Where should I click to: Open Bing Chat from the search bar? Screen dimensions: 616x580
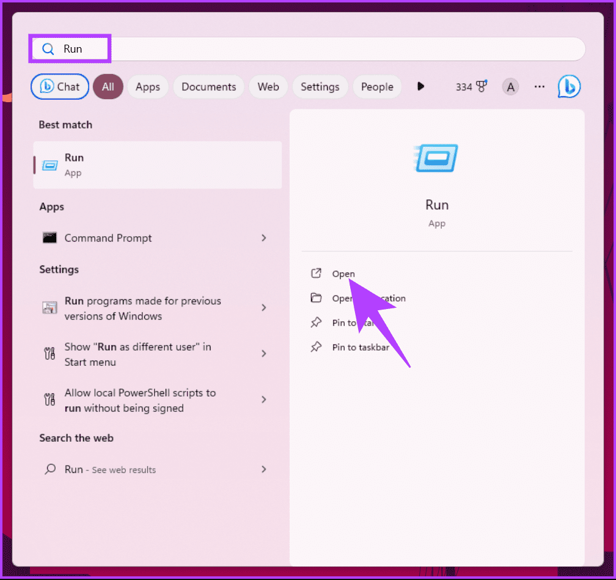pos(59,86)
